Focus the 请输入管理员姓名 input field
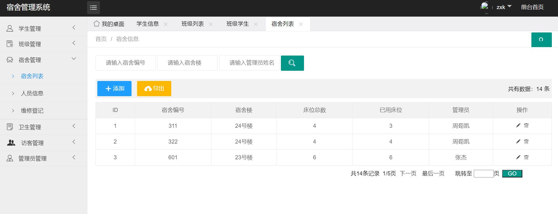The image size is (558, 214). 249,63
